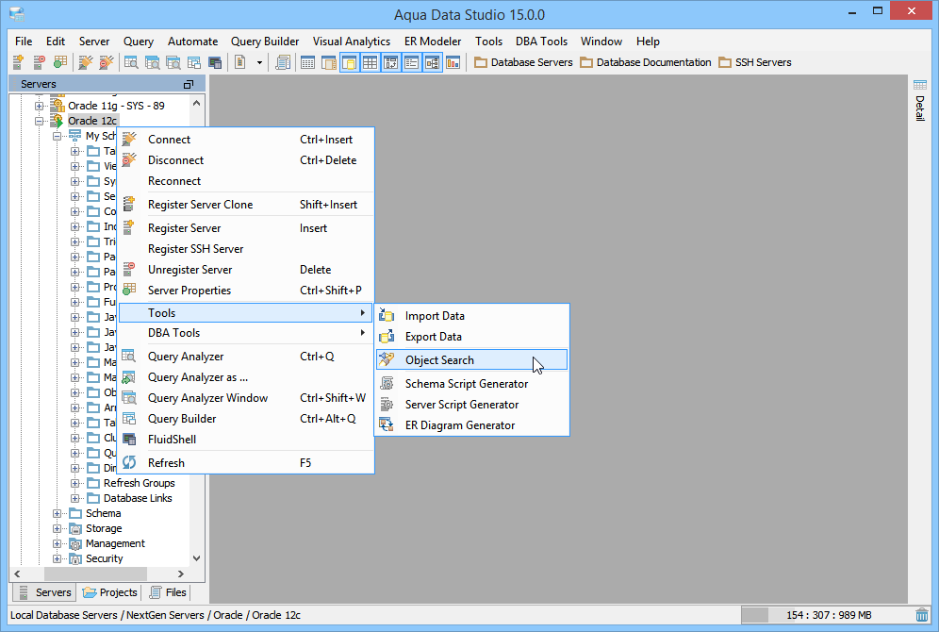Expand the Refresh Groups folder
The height and width of the screenshot is (632, 939).
coord(74,483)
